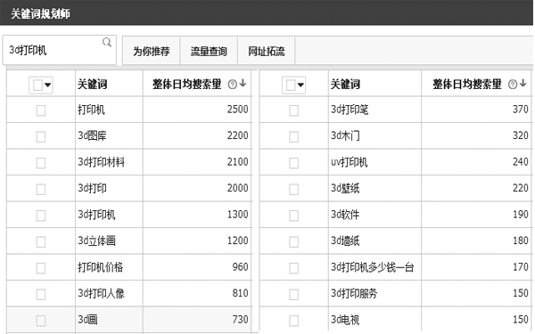Click the keyword 3d打印机多少钱一台
Image resolution: width=535 pixels, height=334 pixels.
tap(372, 267)
